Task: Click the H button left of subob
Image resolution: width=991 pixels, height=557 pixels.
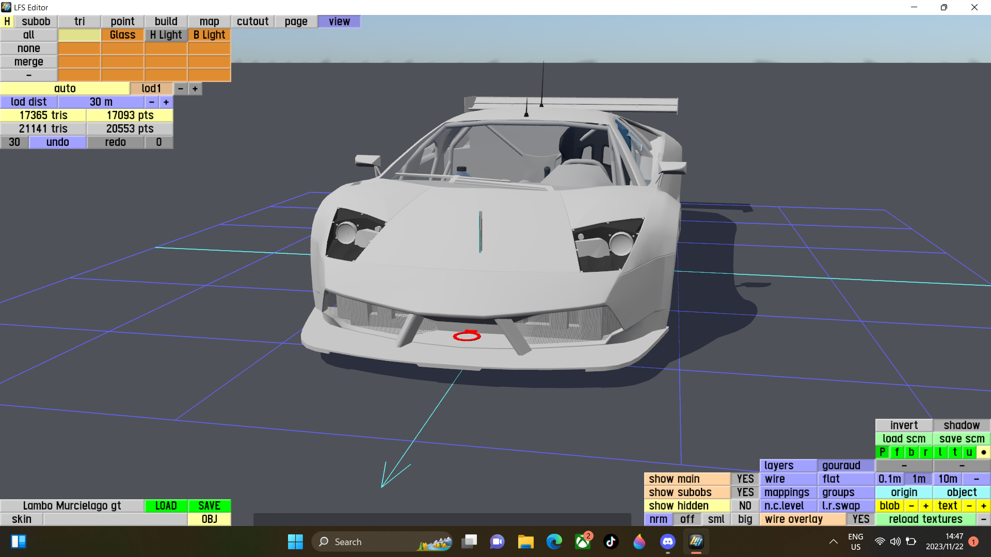Action: (x=7, y=21)
